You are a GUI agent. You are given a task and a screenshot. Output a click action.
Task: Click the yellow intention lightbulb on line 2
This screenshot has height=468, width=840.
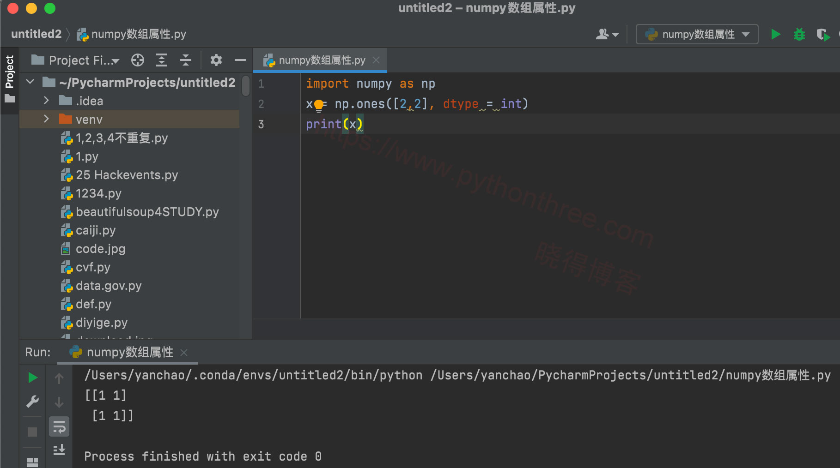coord(319,106)
